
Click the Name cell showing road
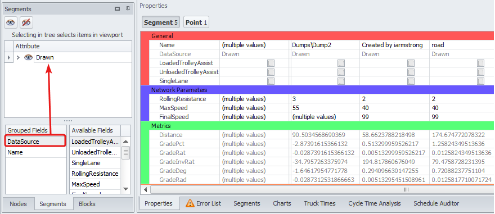(x=462, y=45)
